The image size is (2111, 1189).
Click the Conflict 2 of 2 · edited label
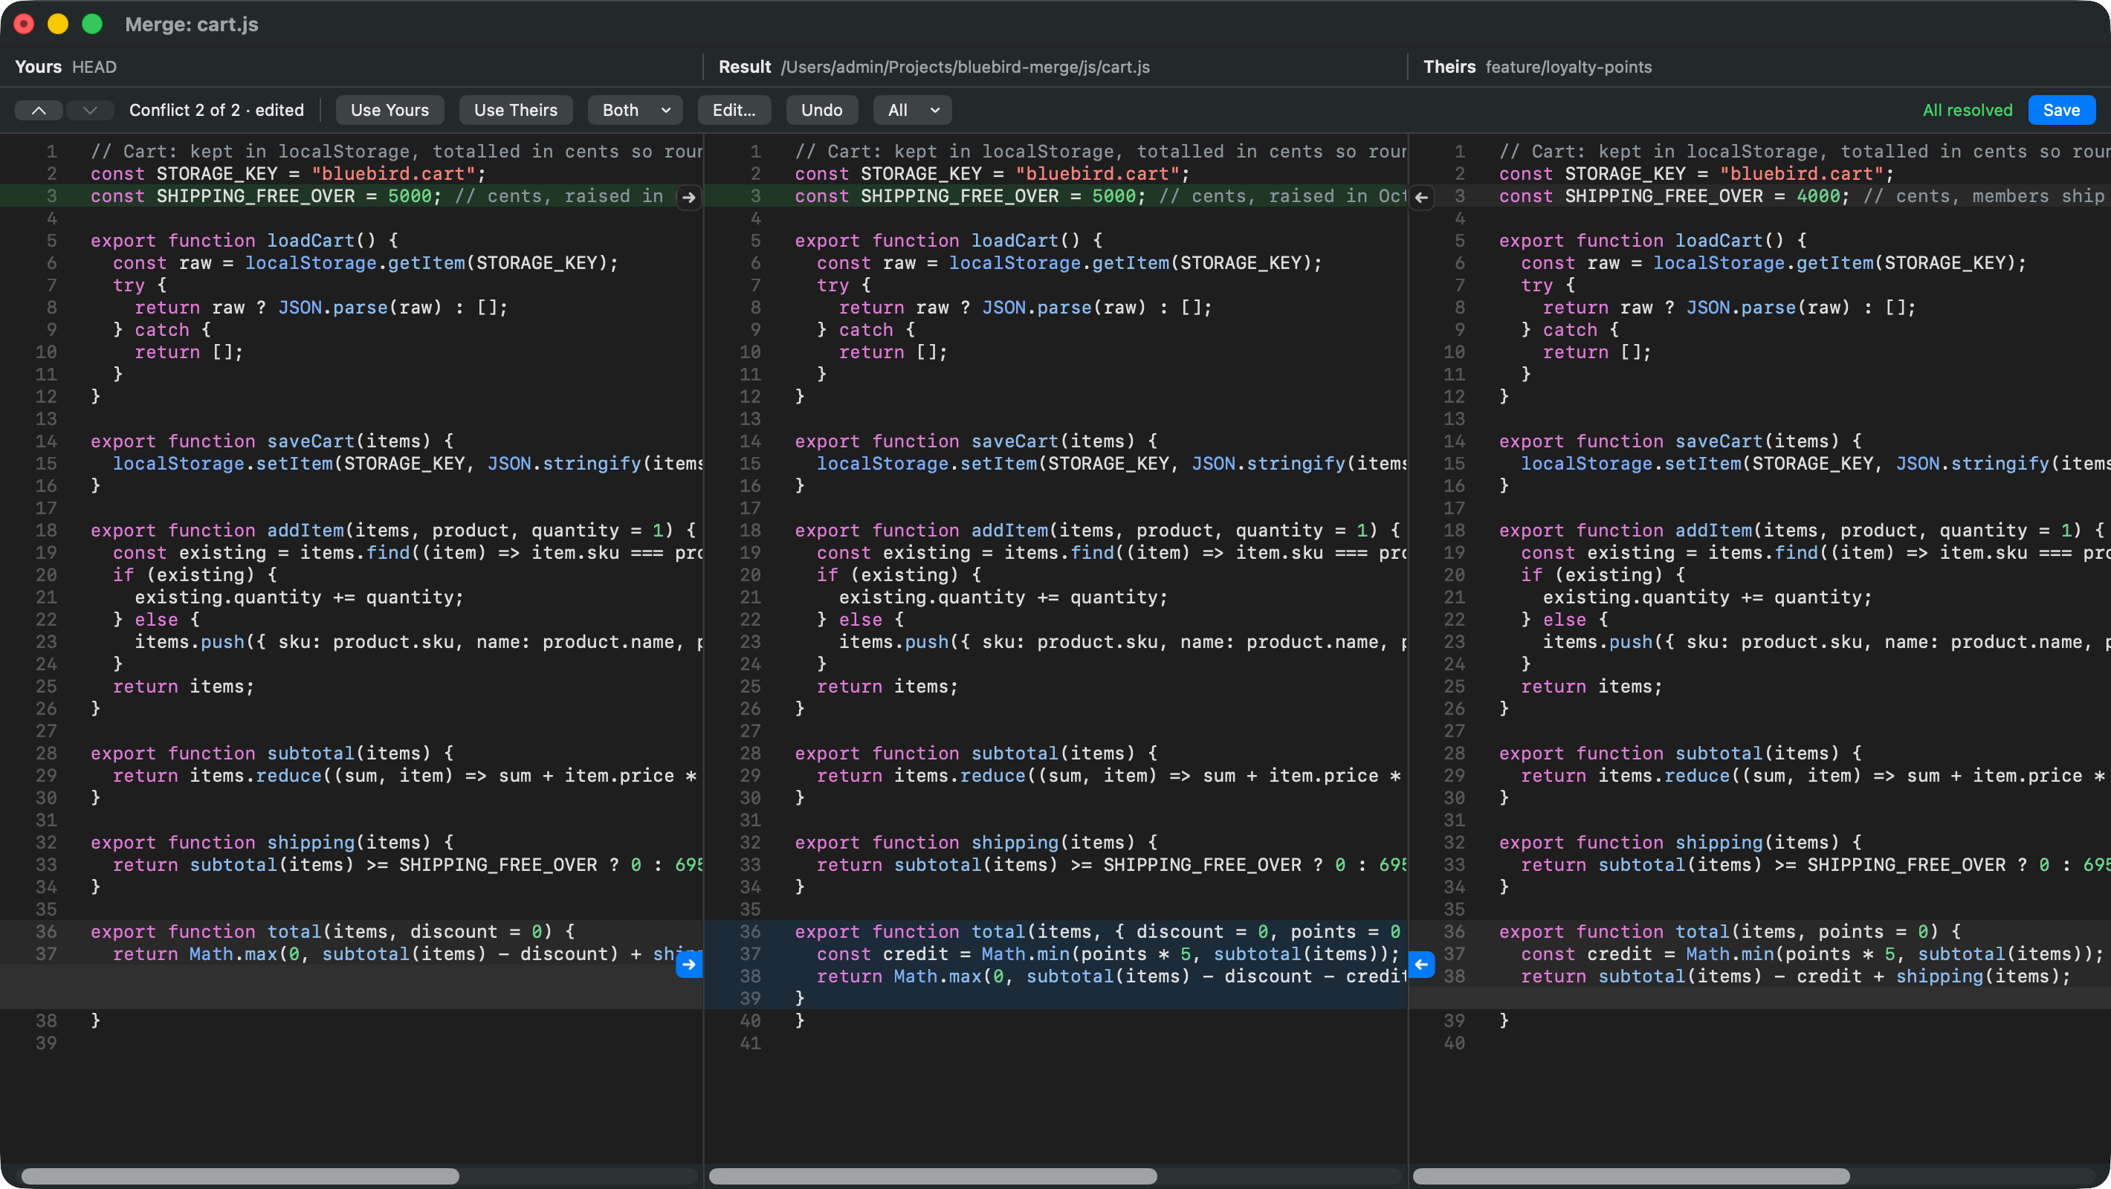point(216,110)
